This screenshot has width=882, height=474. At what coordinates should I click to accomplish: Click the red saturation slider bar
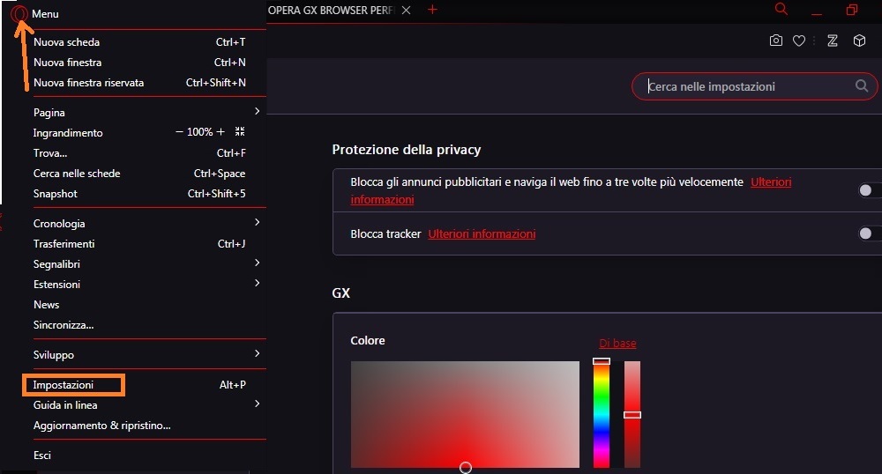tap(632, 414)
